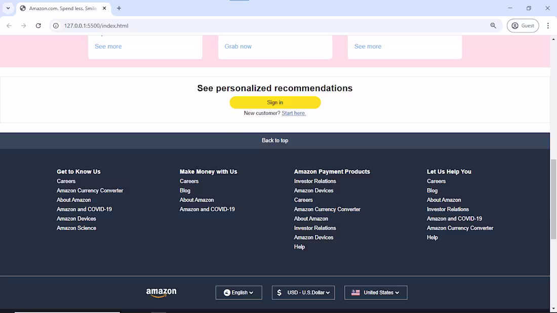This screenshot has height=313, width=557.
Task: Click the site info icon in the address bar
Action: (56, 26)
